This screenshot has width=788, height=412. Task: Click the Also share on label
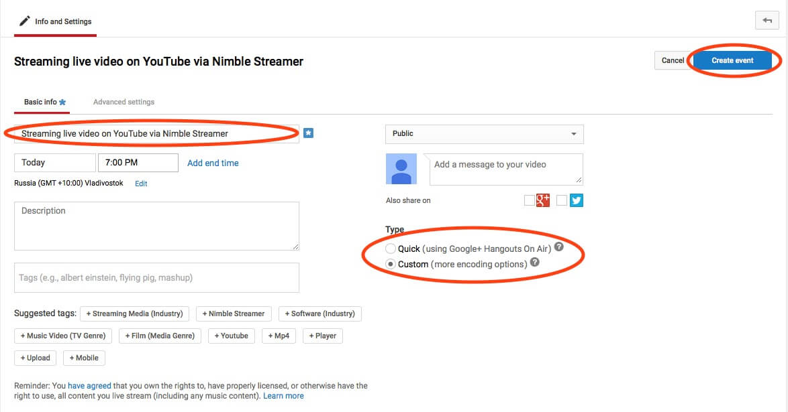click(x=408, y=200)
